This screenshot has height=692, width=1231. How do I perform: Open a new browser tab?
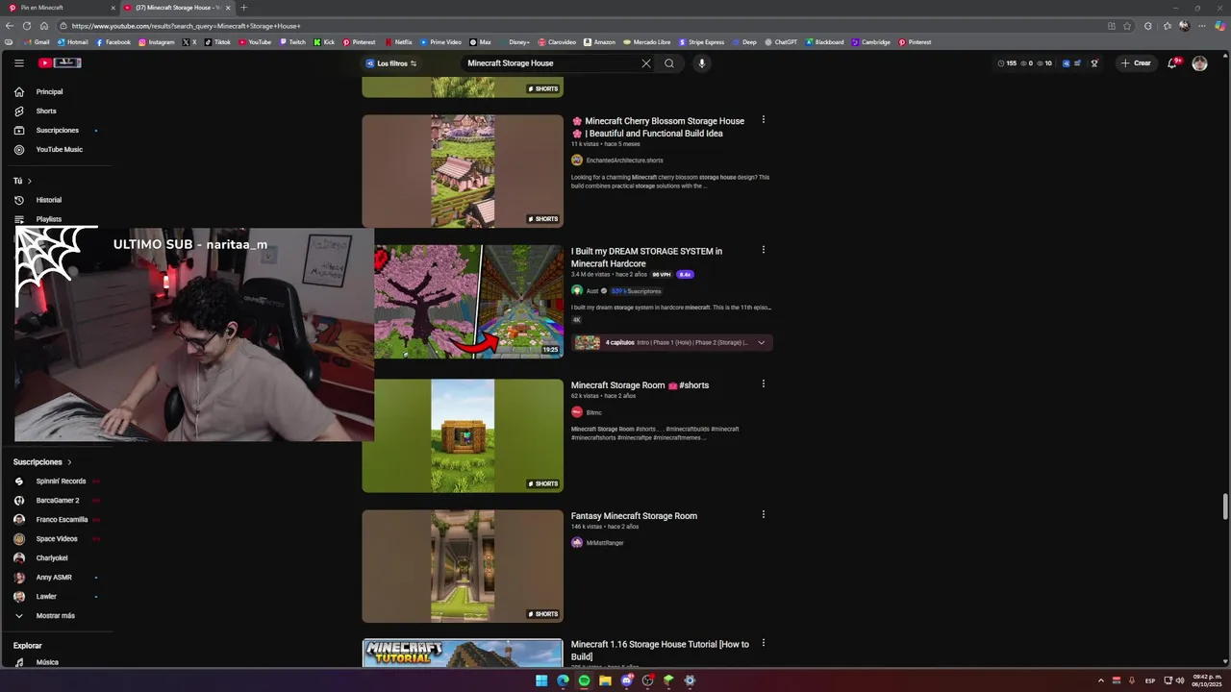coord(243,8)
